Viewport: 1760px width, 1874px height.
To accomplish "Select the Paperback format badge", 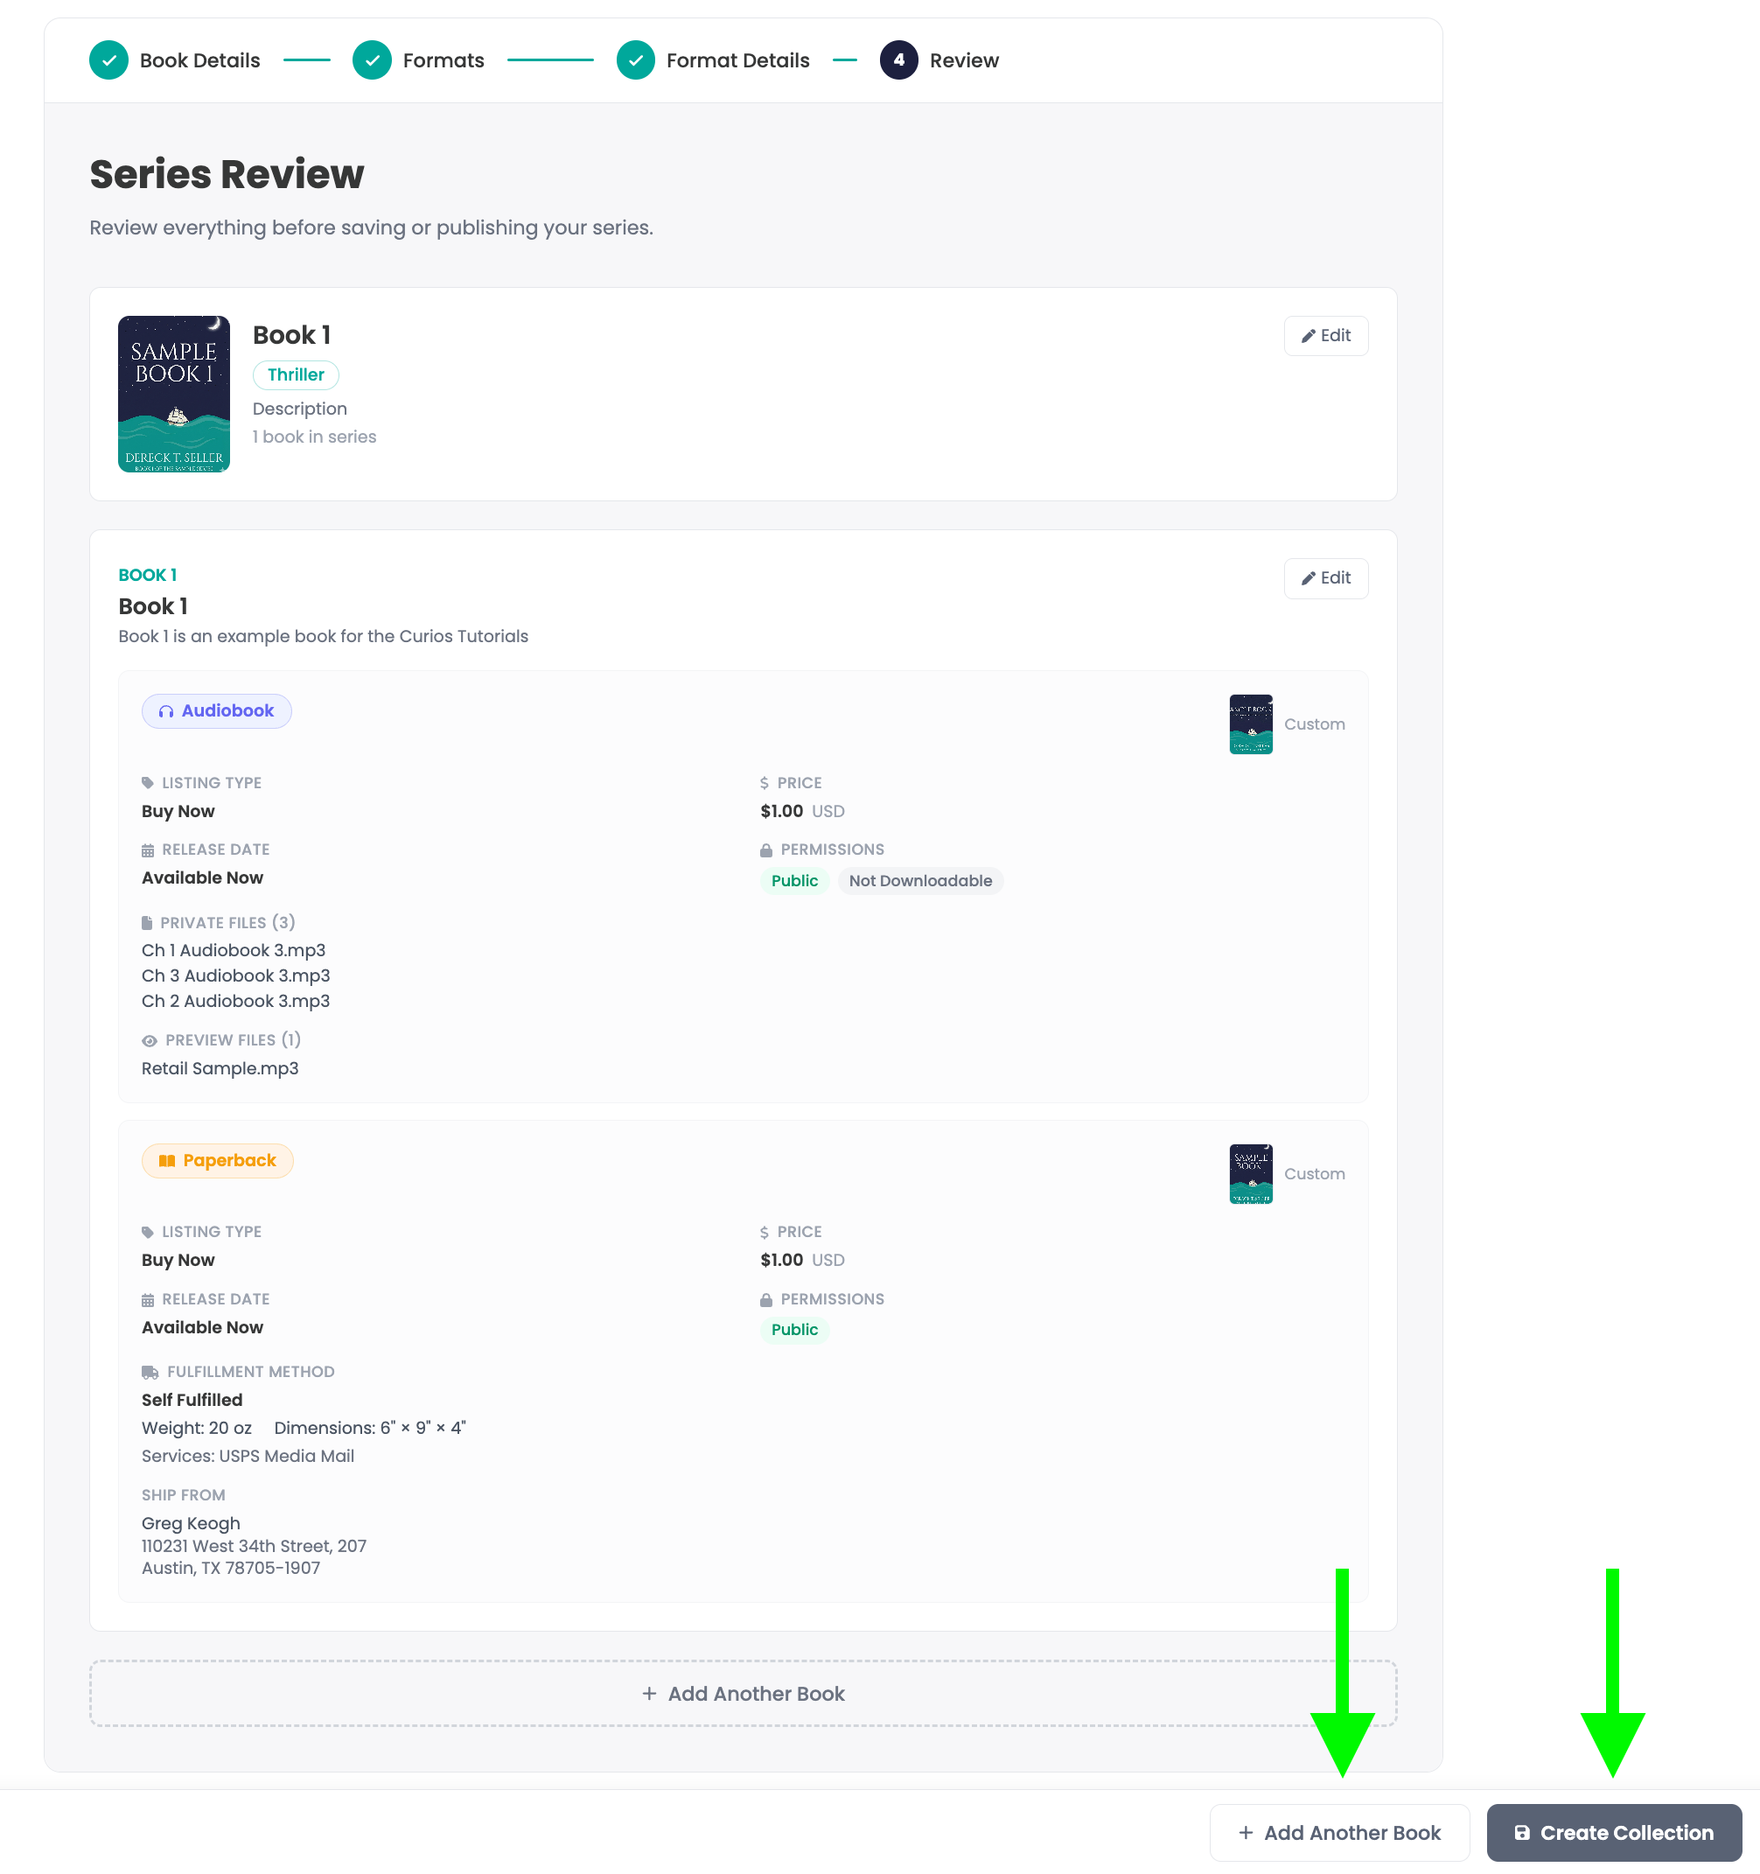I will coord(218,1160).
